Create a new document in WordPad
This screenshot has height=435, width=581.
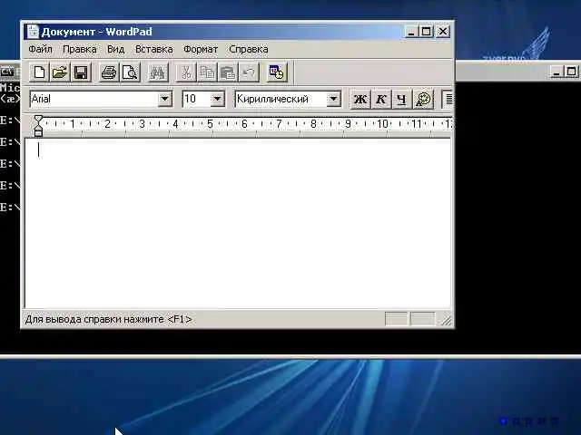coord(39,72)
